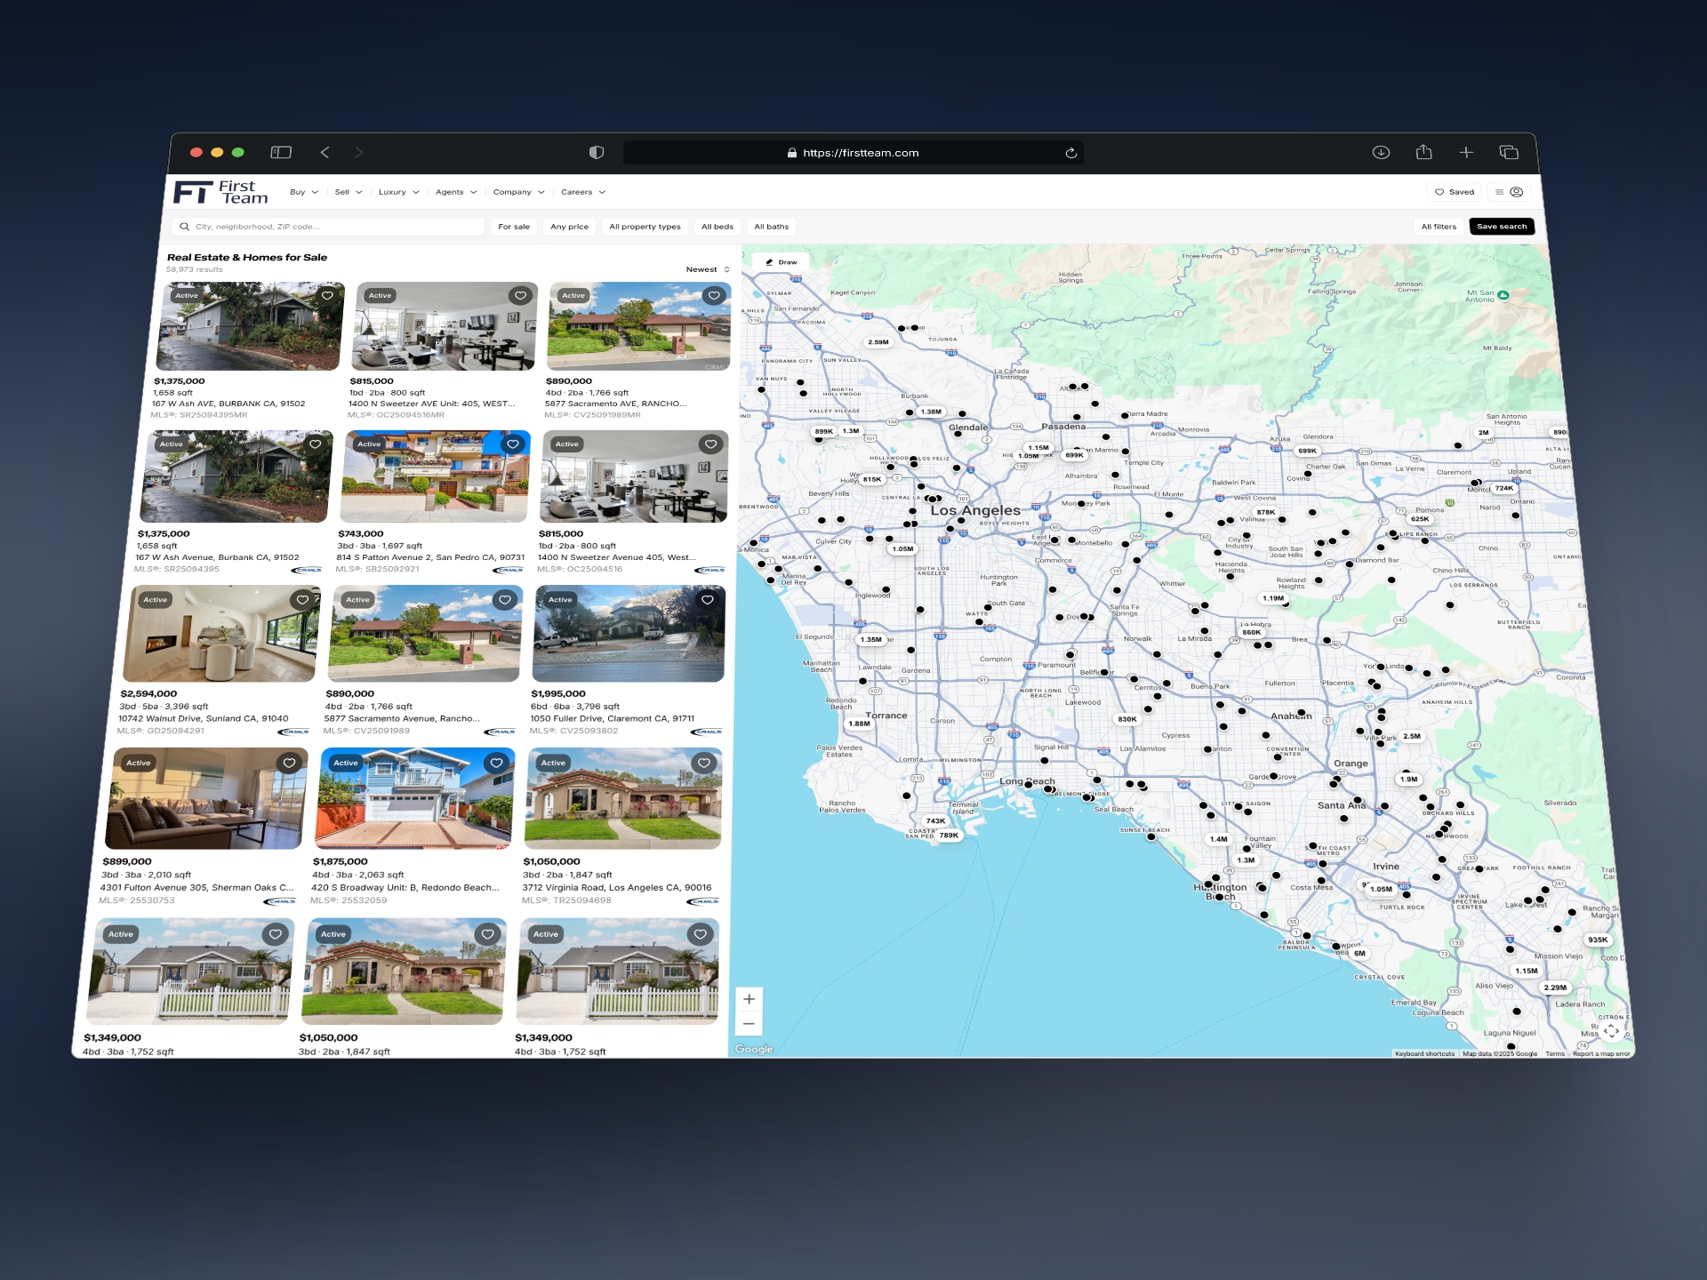Open the $1,050,000 Virginia Road listing photo

623,798
